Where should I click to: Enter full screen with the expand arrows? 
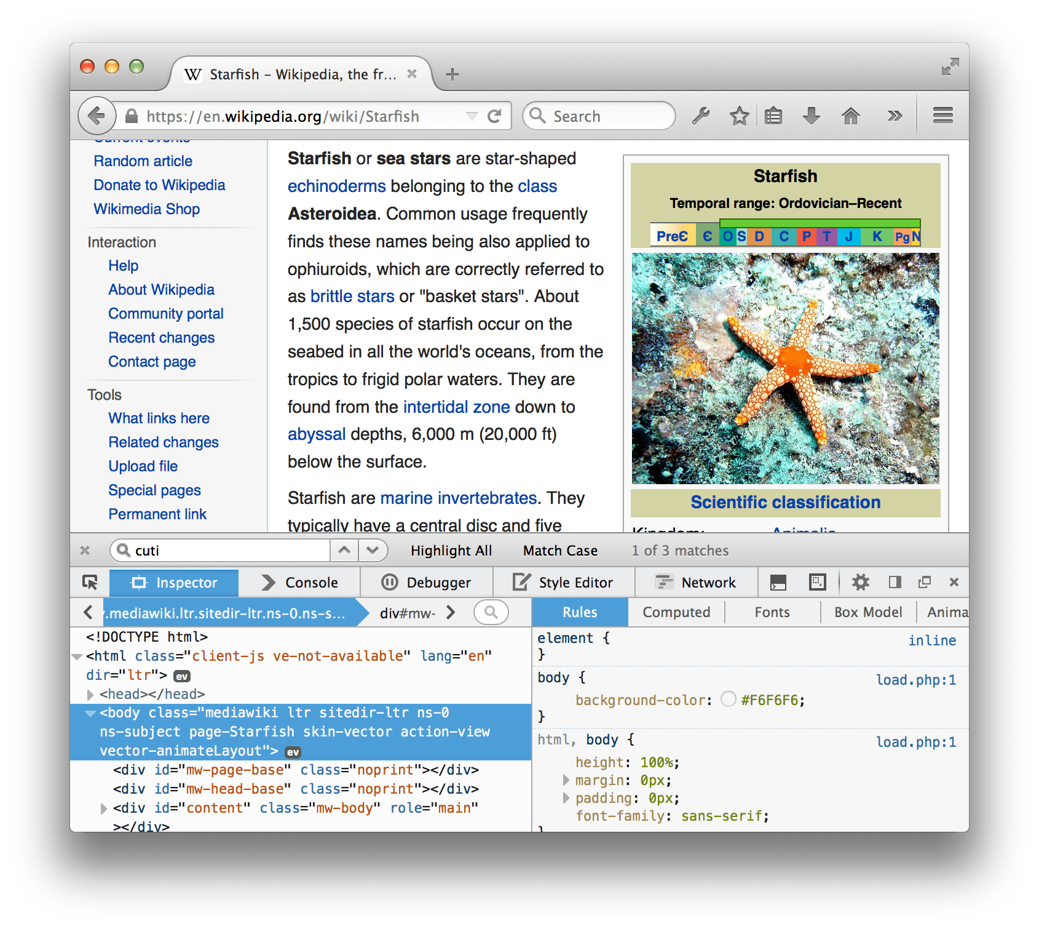tap(950, 66)
